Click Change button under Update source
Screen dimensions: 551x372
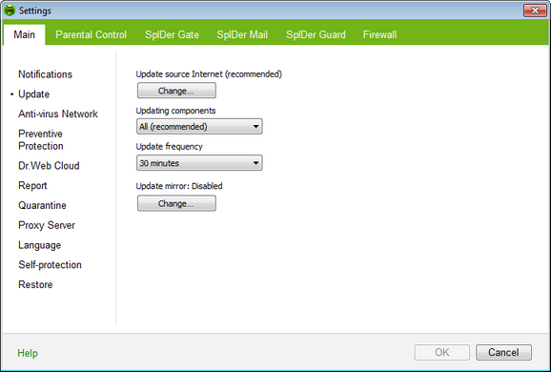(176, 91)
